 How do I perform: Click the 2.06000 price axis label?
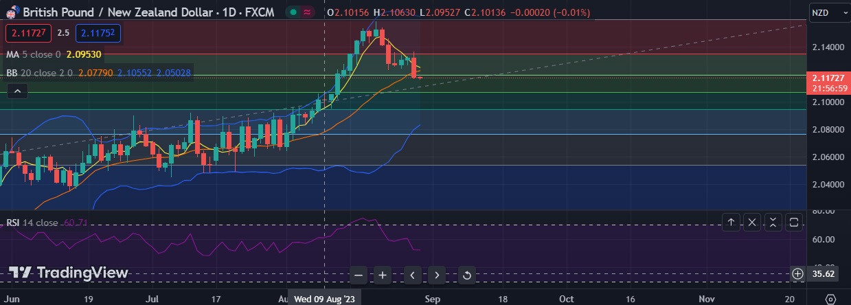tap(828, 157)
